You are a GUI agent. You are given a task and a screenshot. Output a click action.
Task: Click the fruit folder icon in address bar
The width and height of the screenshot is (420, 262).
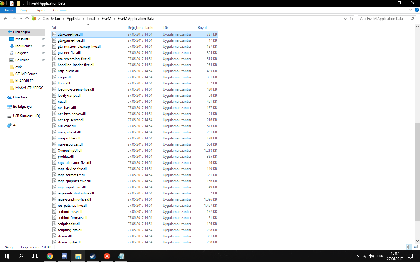coord(34,19)
